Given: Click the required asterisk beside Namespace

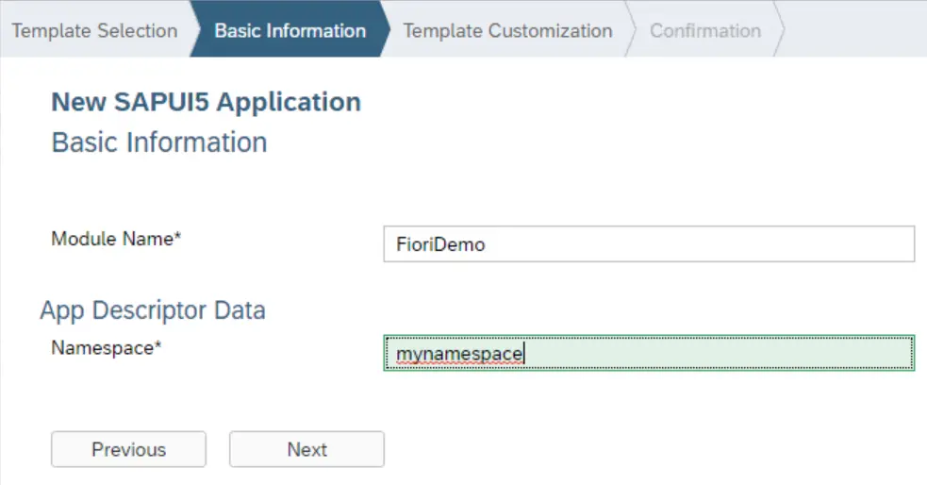Looking at the screenshot, I should point(158,345).
